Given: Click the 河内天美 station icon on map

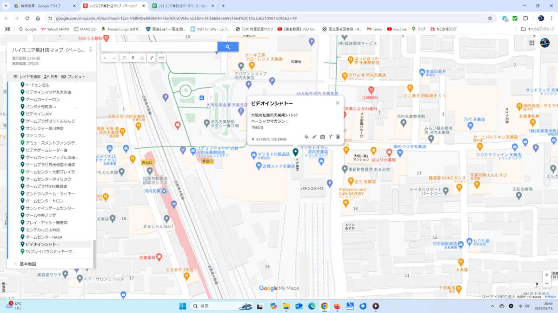Looking at the screenshot, I should coord(164,190).
